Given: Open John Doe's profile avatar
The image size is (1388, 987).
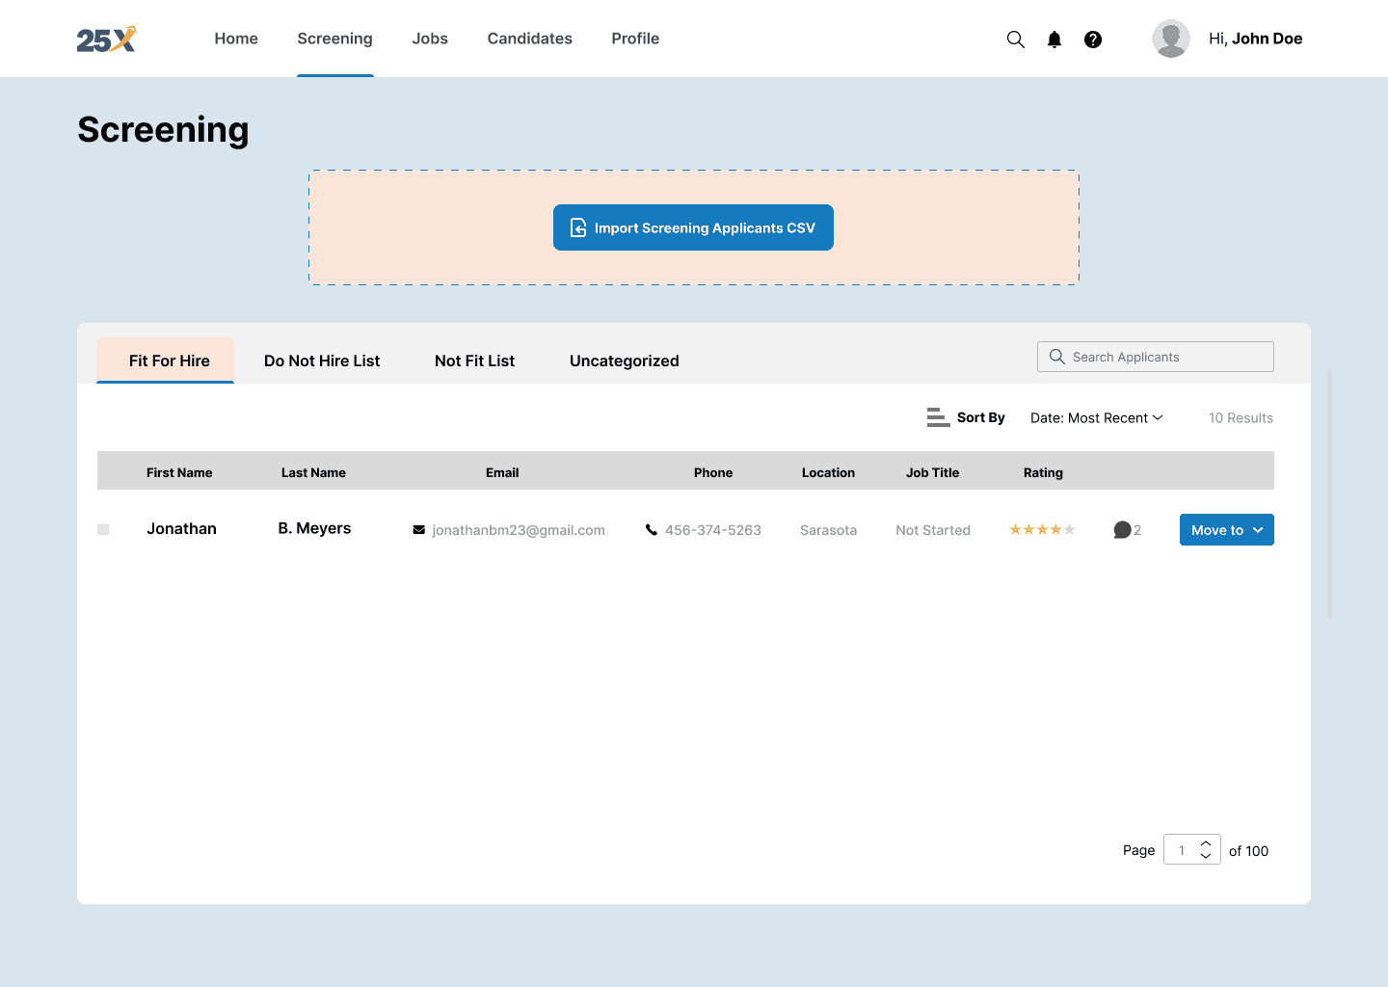Looking at the screenshot, I should coord(1170,39).
